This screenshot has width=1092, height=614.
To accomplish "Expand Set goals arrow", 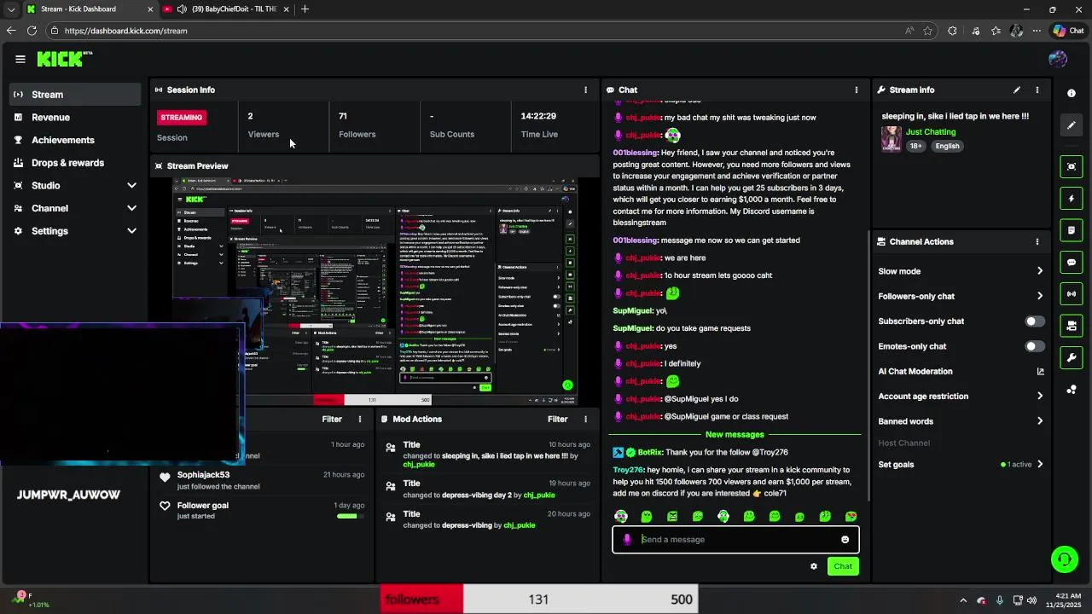I will pos(1040,465).
